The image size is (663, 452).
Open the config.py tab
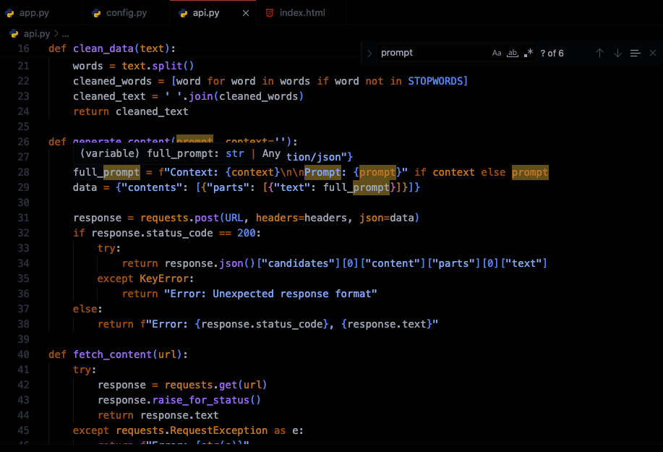126,13
